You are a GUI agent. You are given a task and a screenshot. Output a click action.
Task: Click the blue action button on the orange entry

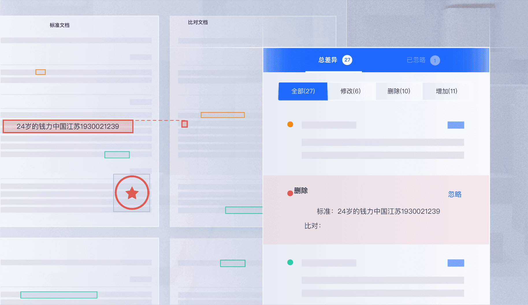tap(456, 125)
